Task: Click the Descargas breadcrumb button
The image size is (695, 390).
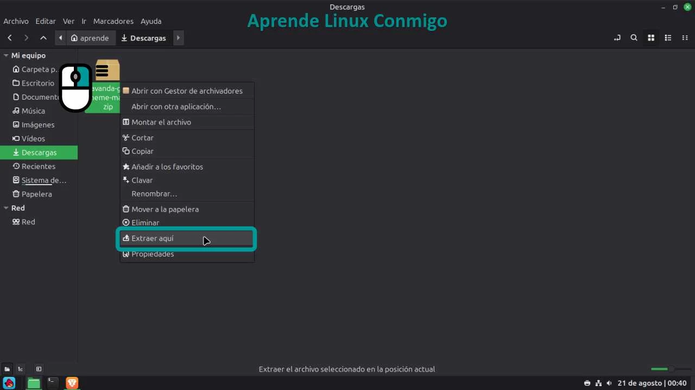Action: click(x=144, y=38)
